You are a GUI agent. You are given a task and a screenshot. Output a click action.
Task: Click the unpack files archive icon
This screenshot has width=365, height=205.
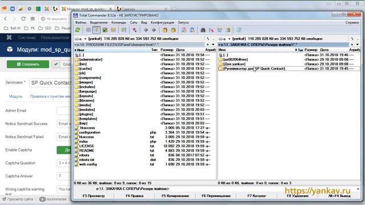coord(173,30)
